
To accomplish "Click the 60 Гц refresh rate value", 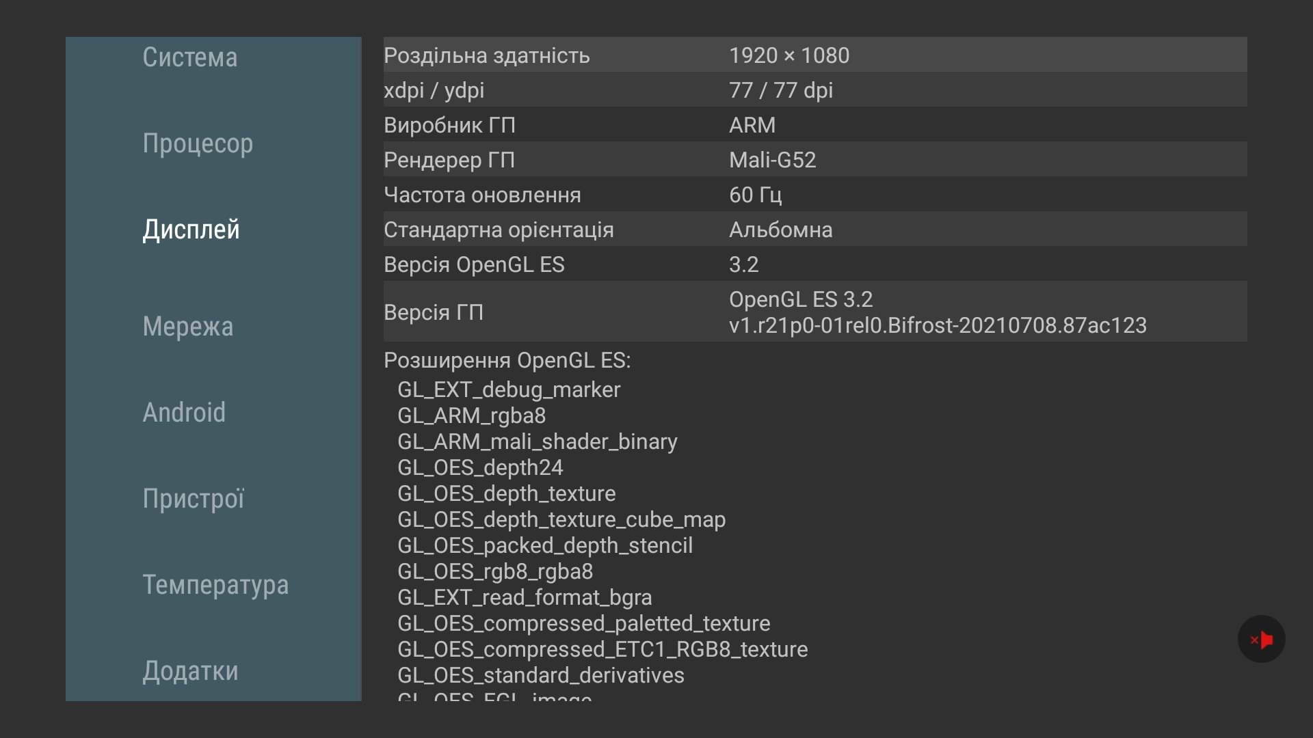I will (x=756, y=195).
